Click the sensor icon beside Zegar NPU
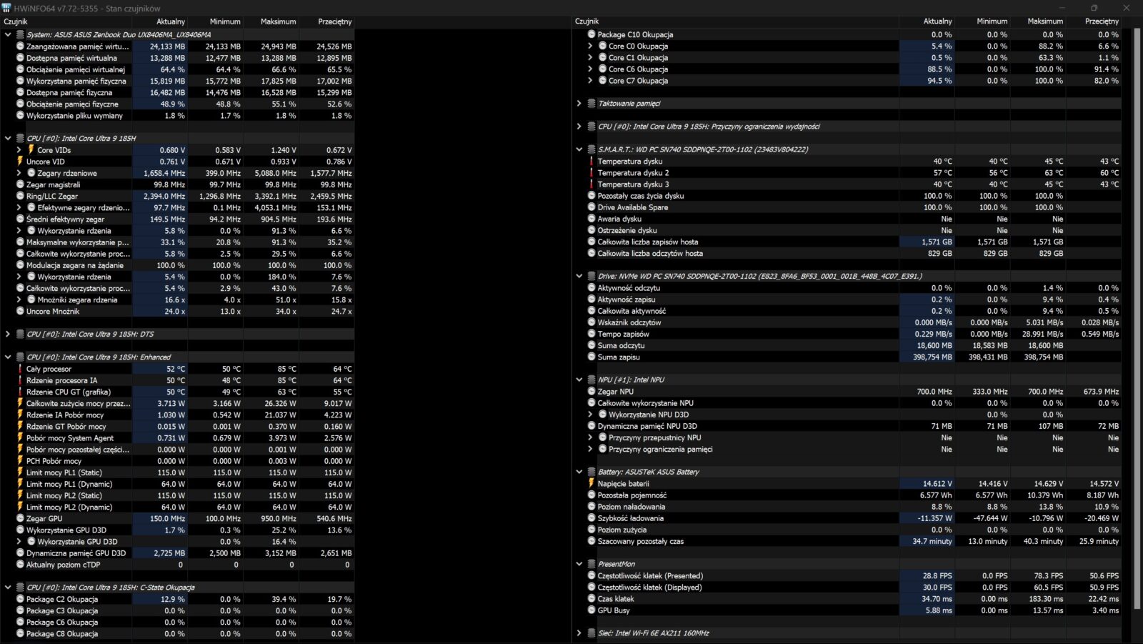 pyautogui.click(x=592, y=392)
